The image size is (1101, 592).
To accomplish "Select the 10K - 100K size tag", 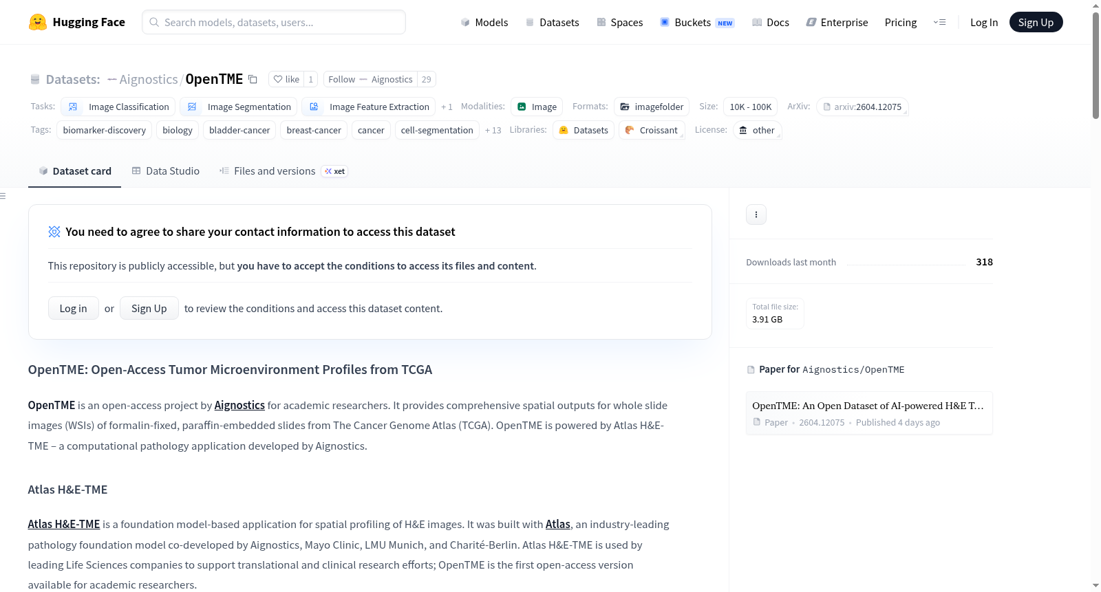I will click(750, 107).
